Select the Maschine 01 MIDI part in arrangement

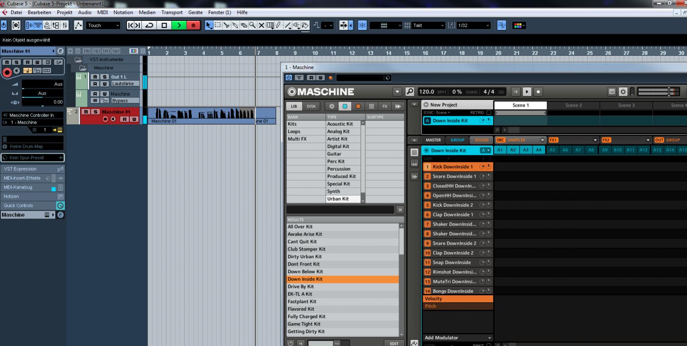point(201,115)
